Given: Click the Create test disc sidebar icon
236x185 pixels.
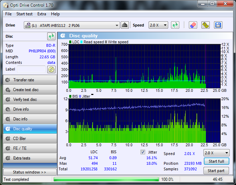Looking at the screenshot, I should (x=8, y=90).
